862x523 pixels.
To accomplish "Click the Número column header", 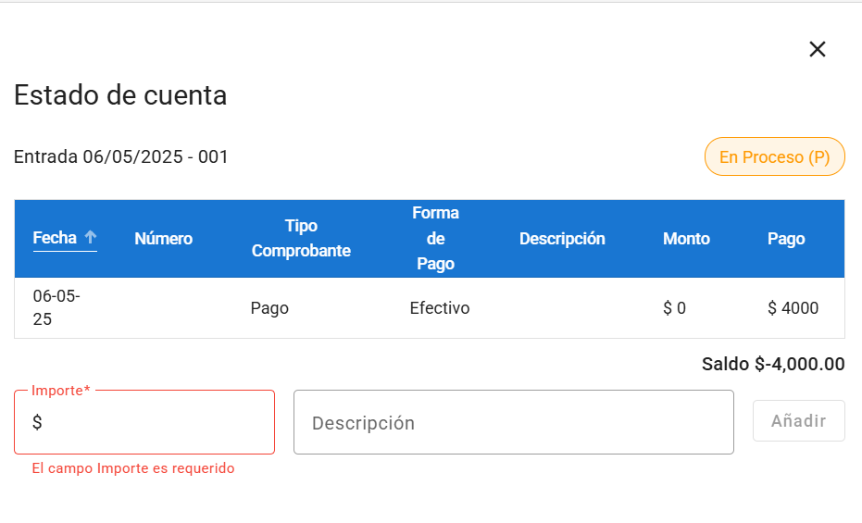I will (163, 239).
